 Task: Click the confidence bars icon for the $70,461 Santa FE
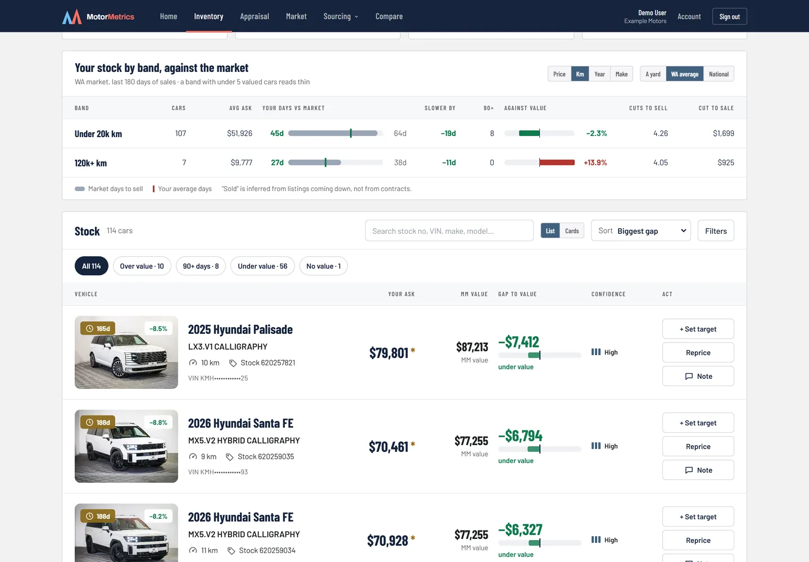click(596, 446)
